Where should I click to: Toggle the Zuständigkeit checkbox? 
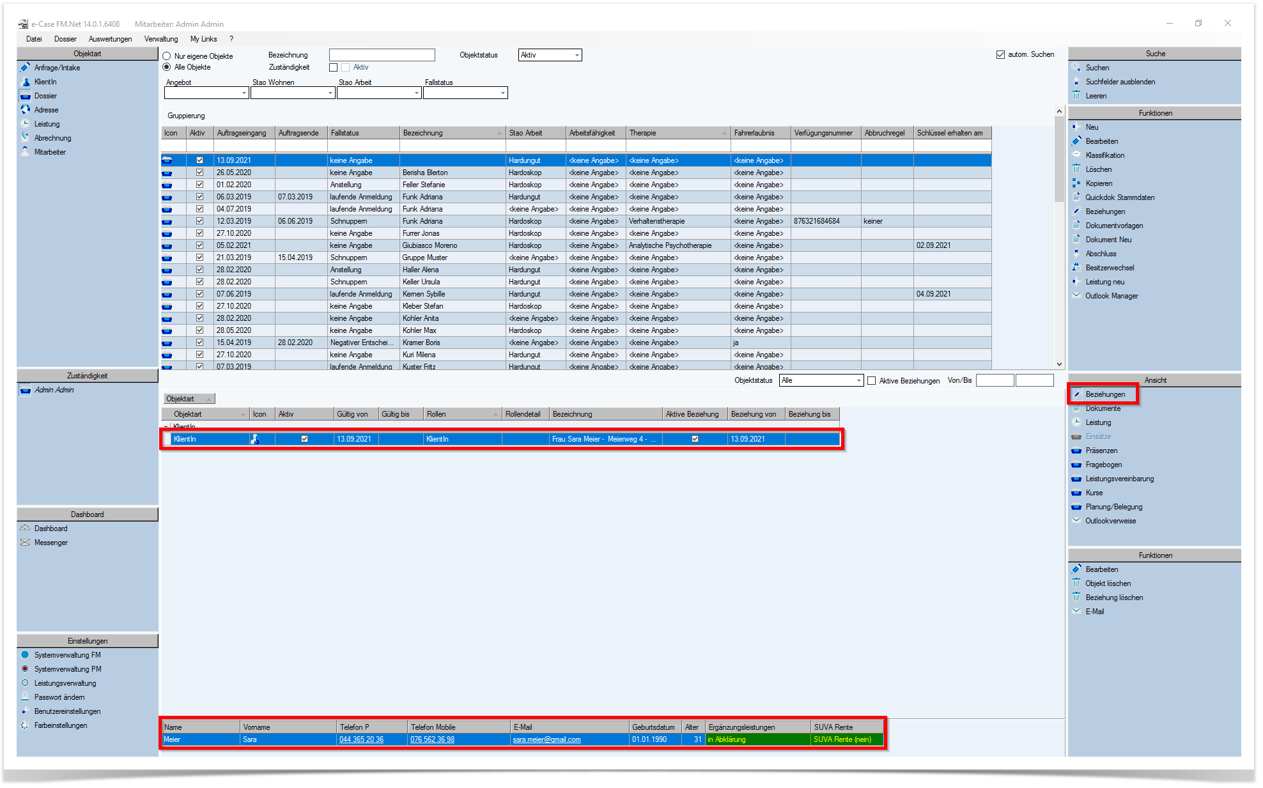click(x=333, y=67)
